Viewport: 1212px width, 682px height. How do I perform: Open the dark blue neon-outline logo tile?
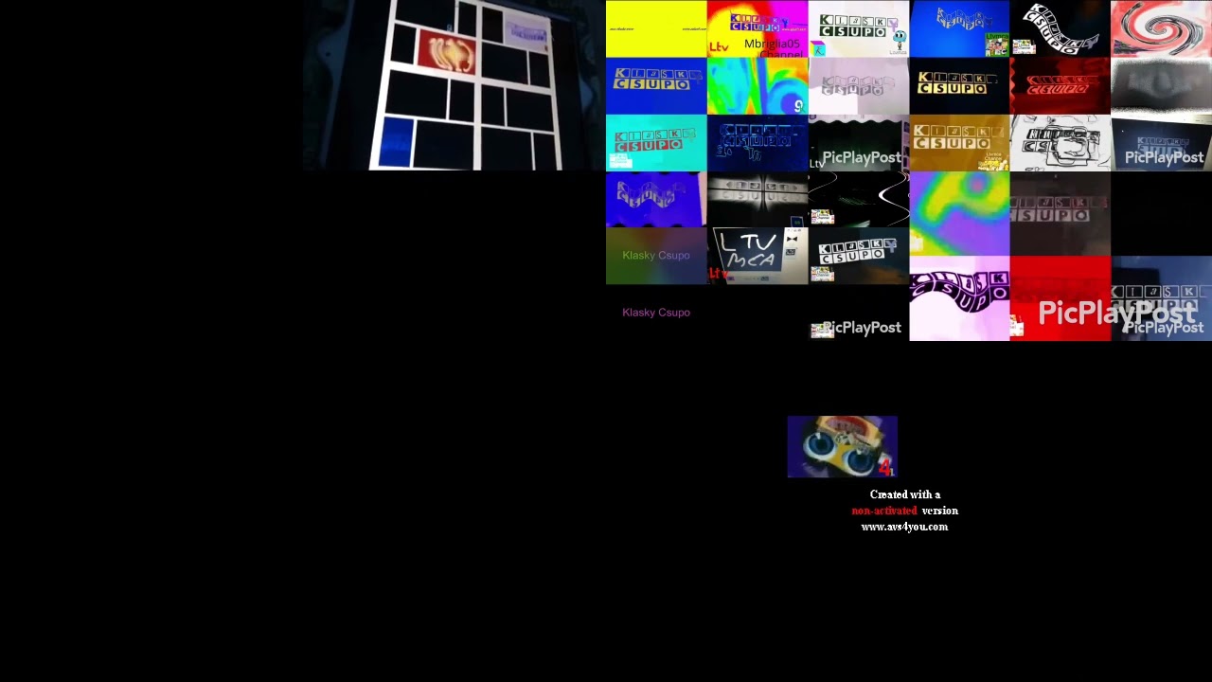pyautogui.click(x=757, y=142)
